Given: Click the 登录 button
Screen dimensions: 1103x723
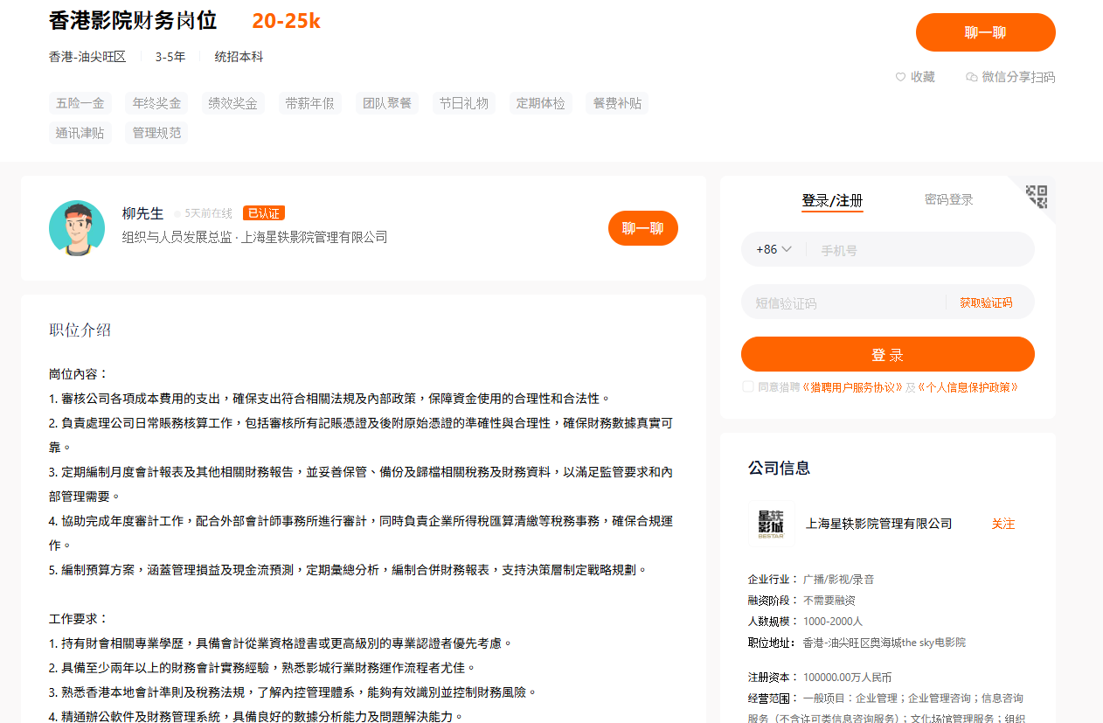Looking at the screenshot, I should pyautogui.click(x=887, y=354).
